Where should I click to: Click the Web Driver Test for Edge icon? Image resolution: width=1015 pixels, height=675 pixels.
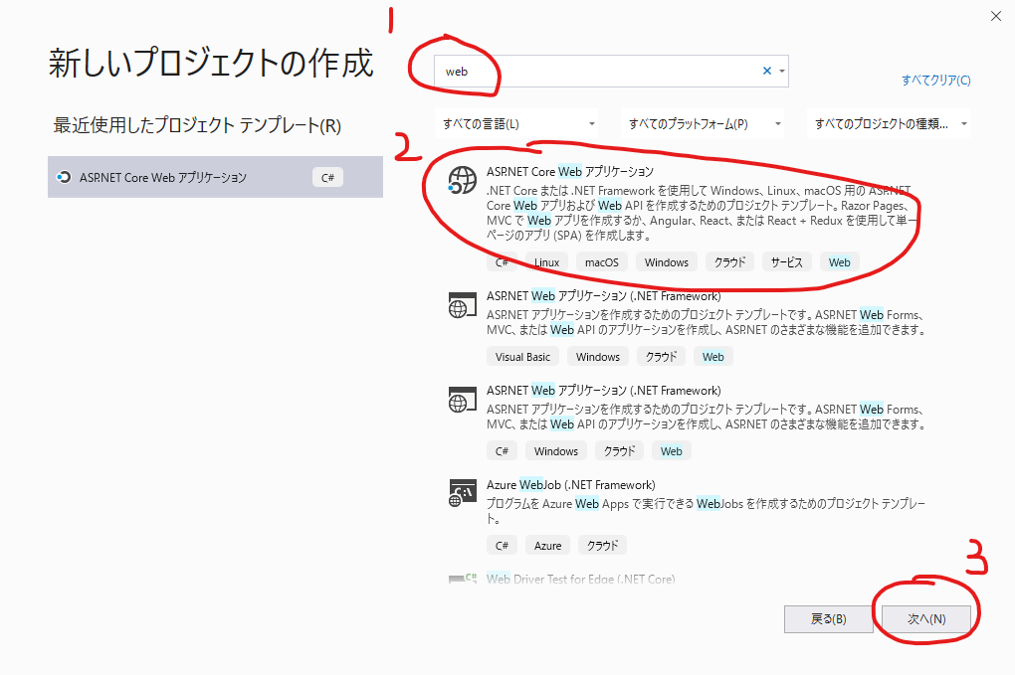click(464, 579)
